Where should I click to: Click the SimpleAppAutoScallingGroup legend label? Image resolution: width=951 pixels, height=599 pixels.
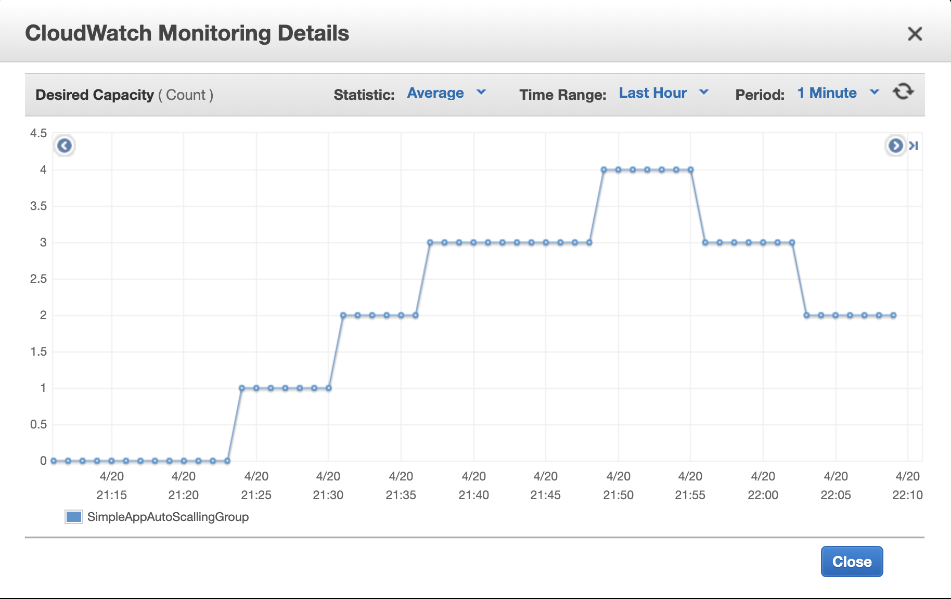pyautogui.click(x=168, y=517)
